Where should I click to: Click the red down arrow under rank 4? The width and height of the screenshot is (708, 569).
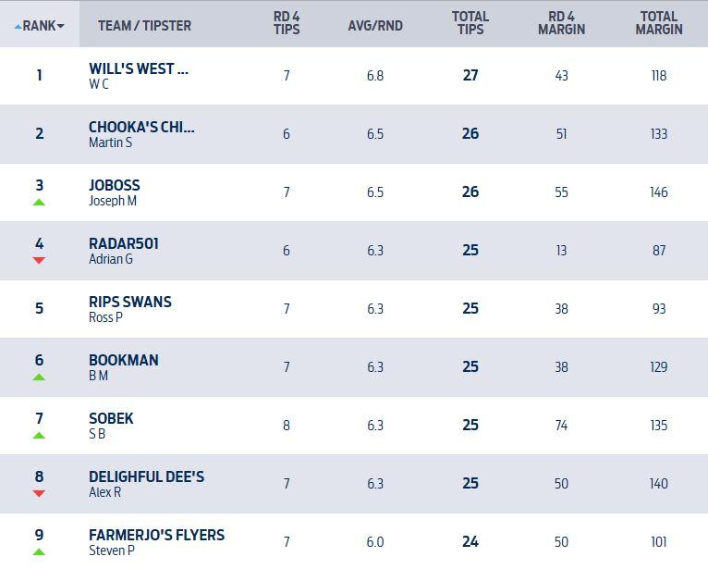39,260
